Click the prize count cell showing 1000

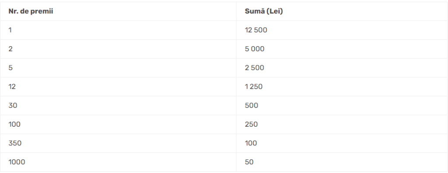click(118, 162)
